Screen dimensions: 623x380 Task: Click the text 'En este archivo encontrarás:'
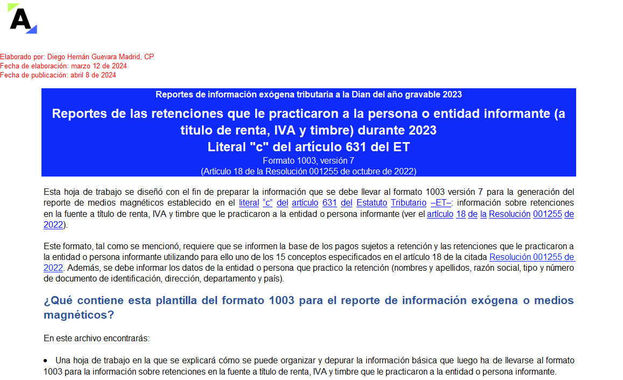tap(96, 339)
